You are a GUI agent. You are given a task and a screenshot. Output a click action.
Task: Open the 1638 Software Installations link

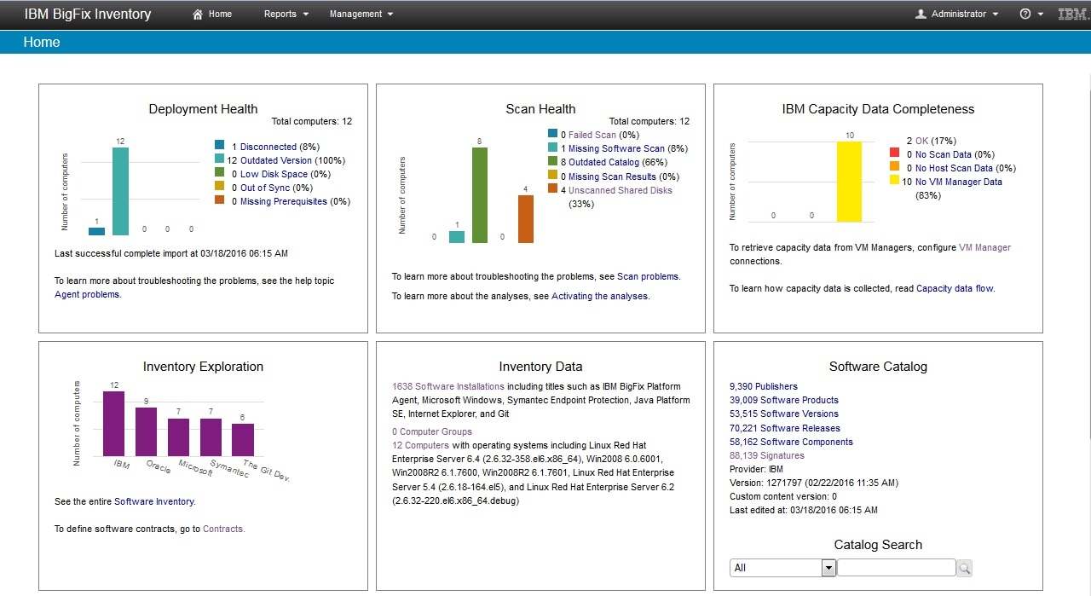448,386
